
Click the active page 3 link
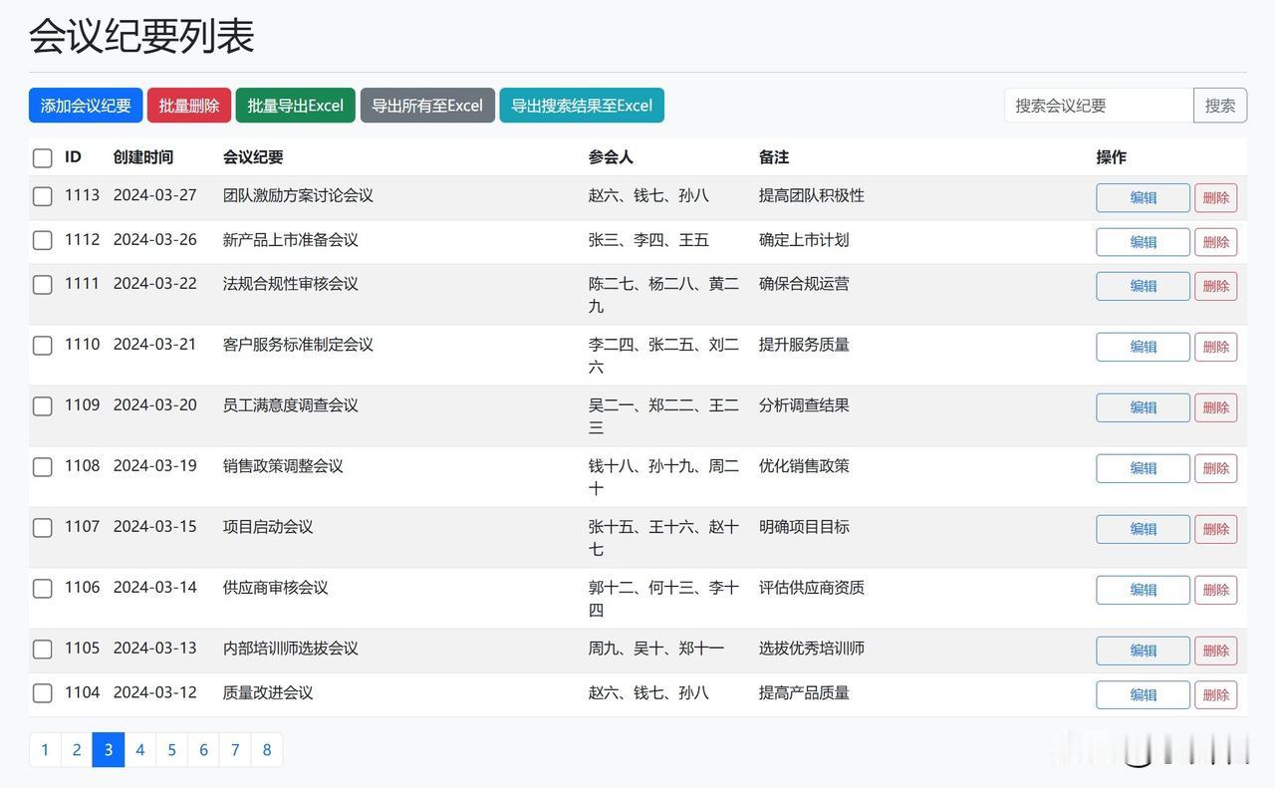tap(109, 750)
